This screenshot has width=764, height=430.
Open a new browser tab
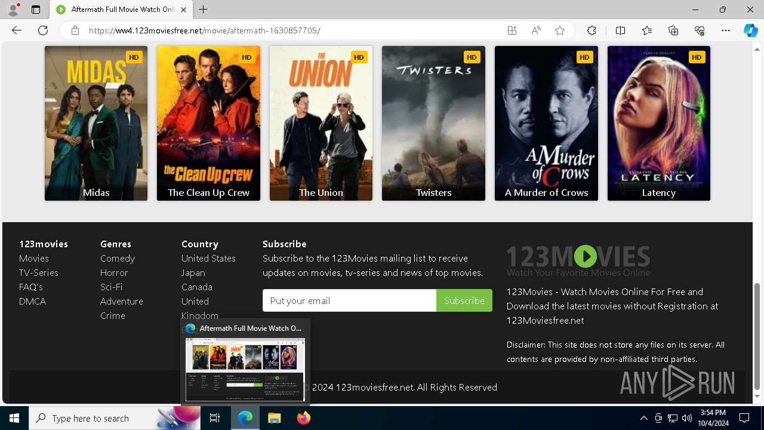coord(204,10)
